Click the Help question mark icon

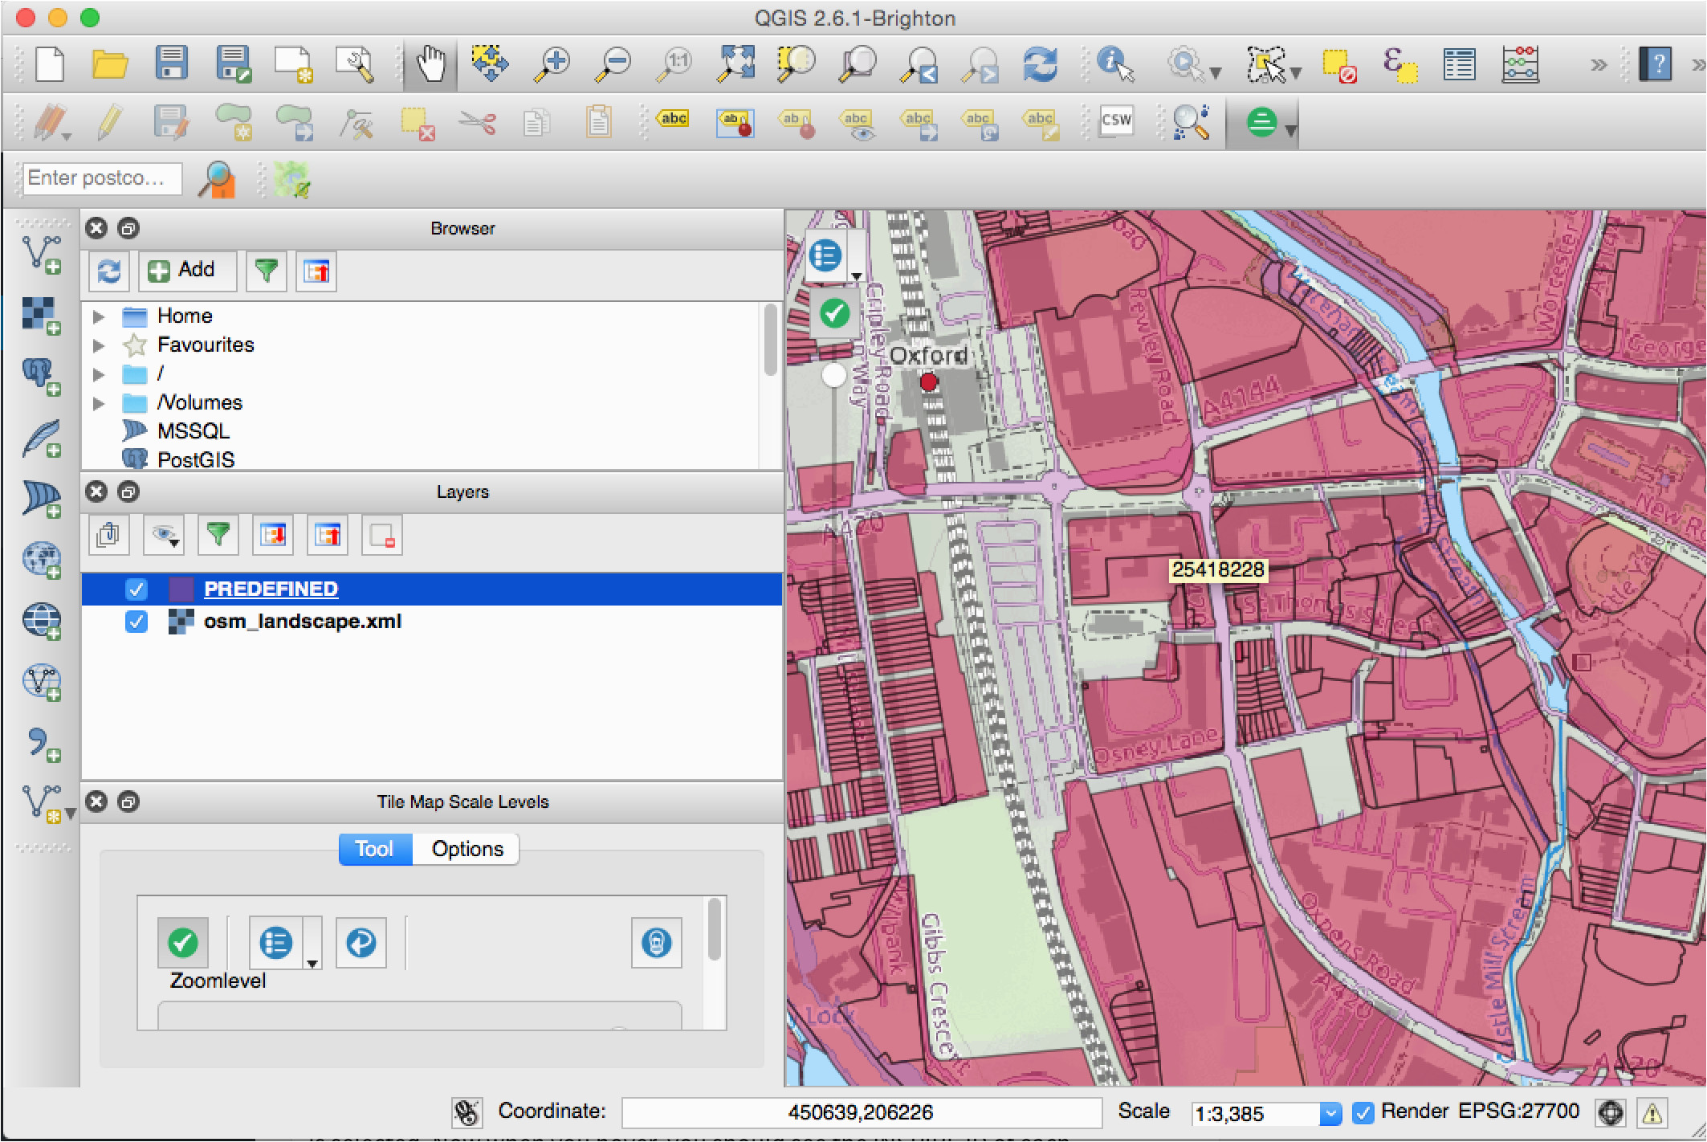pos(1656,63)
